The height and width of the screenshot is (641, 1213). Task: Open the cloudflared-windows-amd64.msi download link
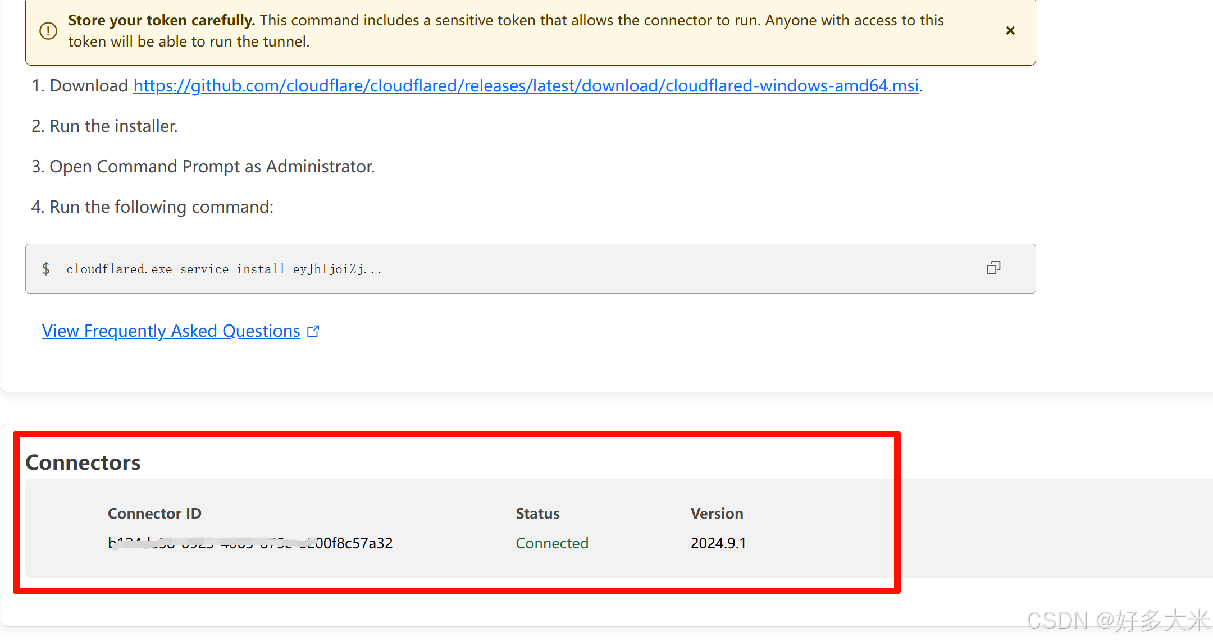526,85
